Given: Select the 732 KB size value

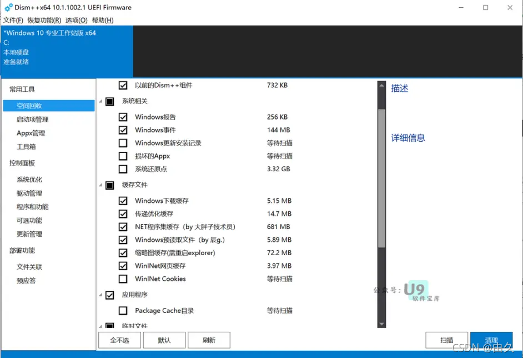Looking at the screenshot, I should (x=277, y=85).
